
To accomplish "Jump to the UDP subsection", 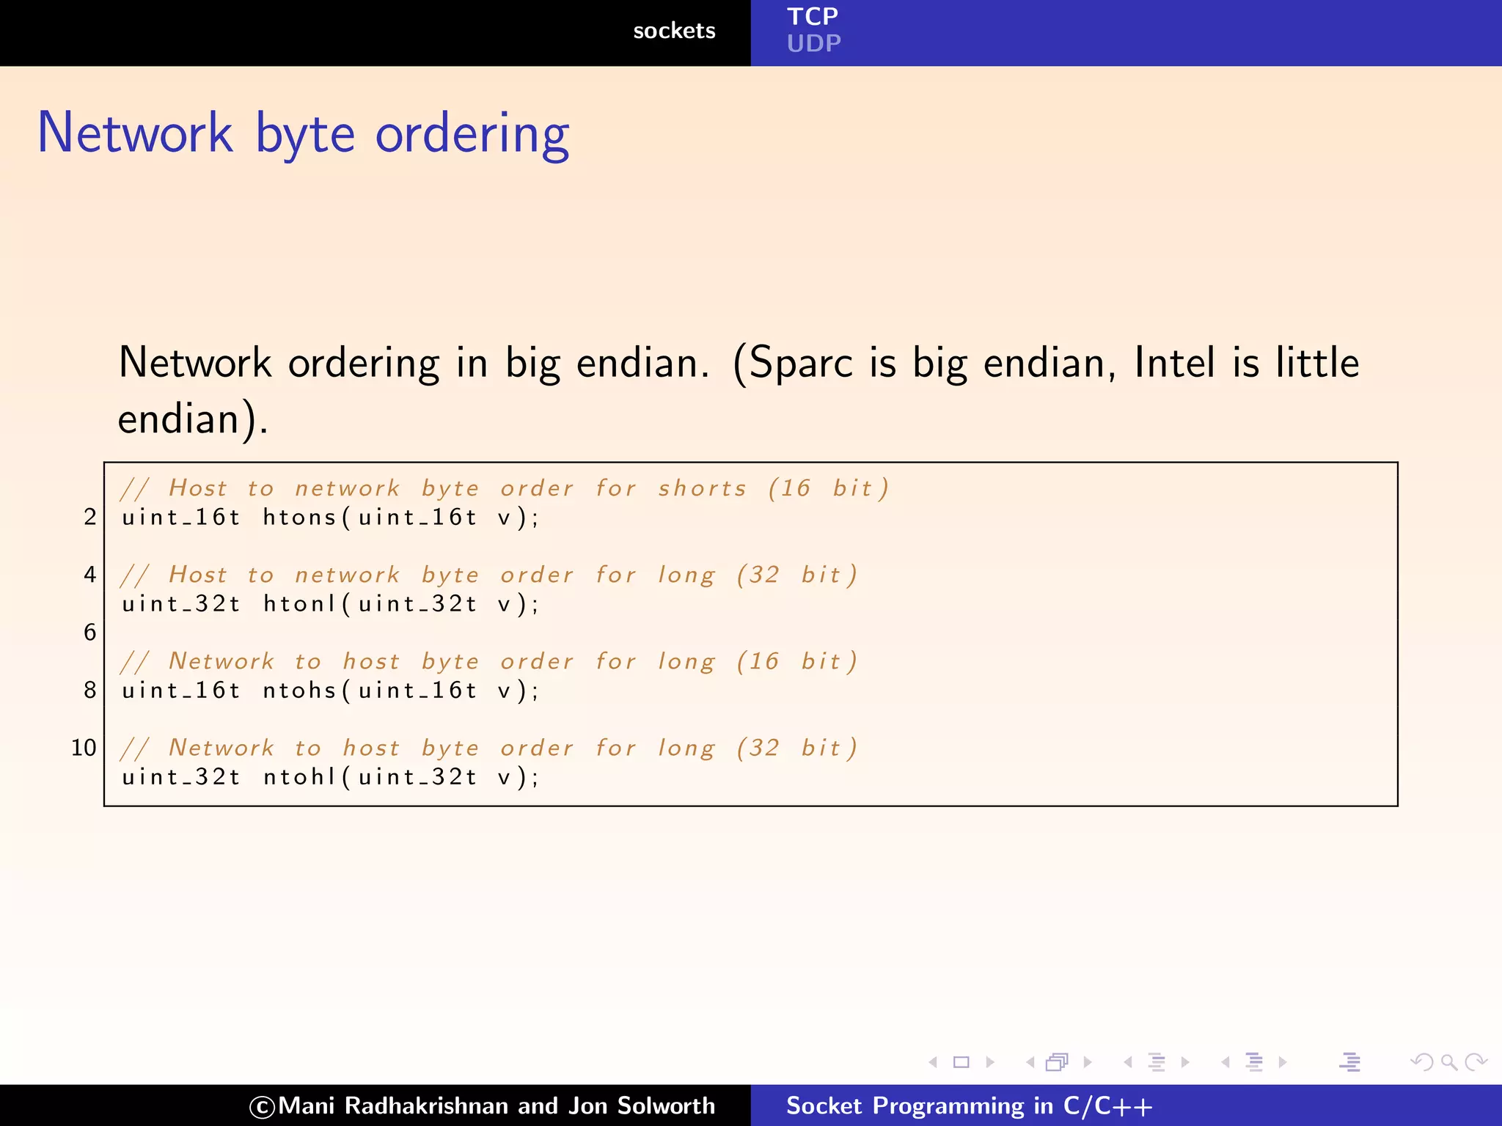I will 814,43.
